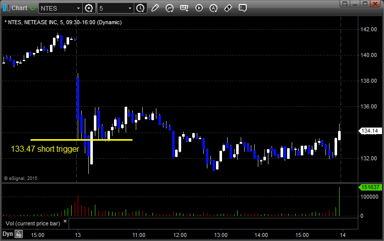The height and width of the screenshot is (241, 384).
Task: Click the linking pin icon in toolbar
Action: pos(228,8)
